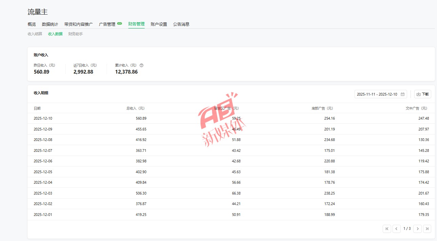Open the 财务助手 sub-tab
437x241 pixels.
[x=75, y=34]
